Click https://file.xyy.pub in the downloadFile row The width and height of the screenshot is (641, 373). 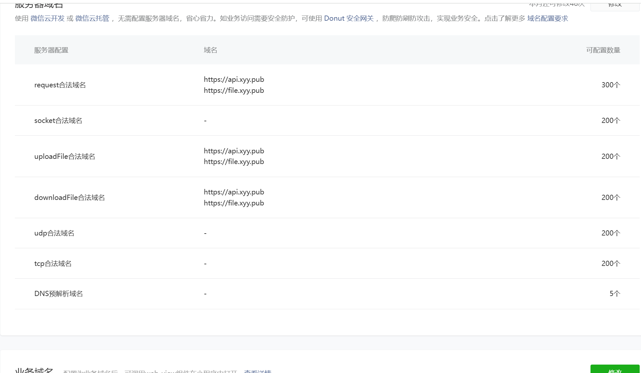click(x=234, y=203)
